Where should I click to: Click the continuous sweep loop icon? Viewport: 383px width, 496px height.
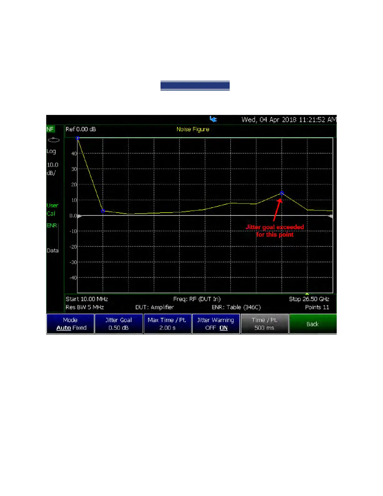[x=53, y=140]
